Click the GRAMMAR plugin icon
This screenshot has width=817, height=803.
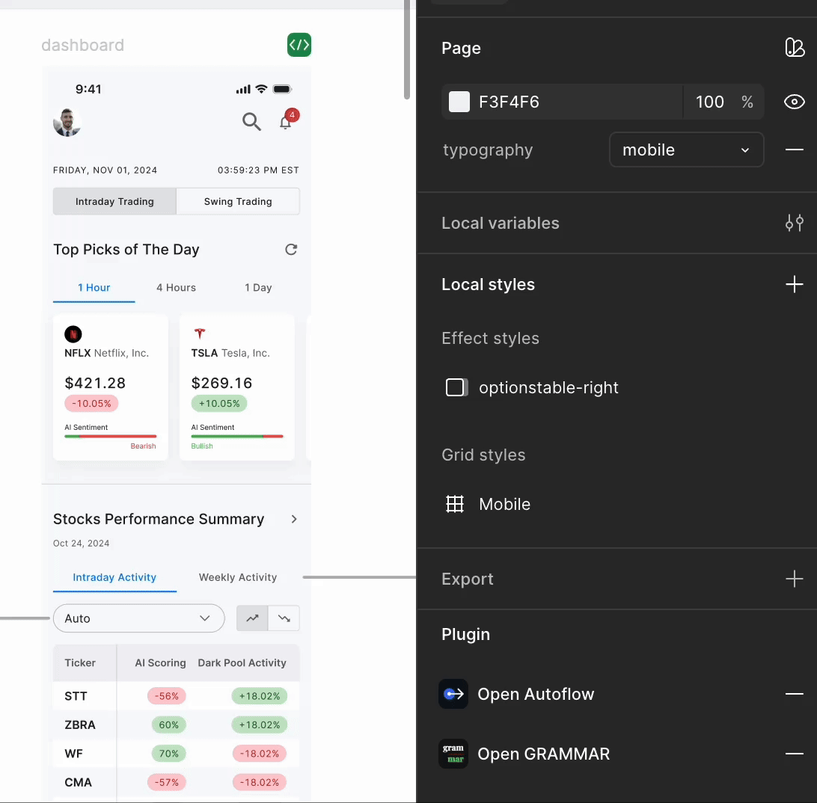[453, 754]
